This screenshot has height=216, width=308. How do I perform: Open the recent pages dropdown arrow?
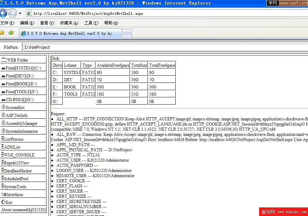20,13
